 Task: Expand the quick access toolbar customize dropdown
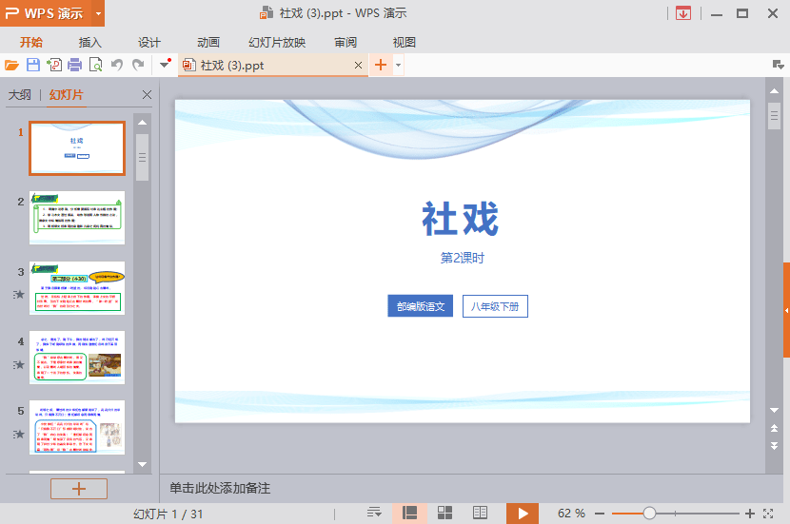pos(165,66)
